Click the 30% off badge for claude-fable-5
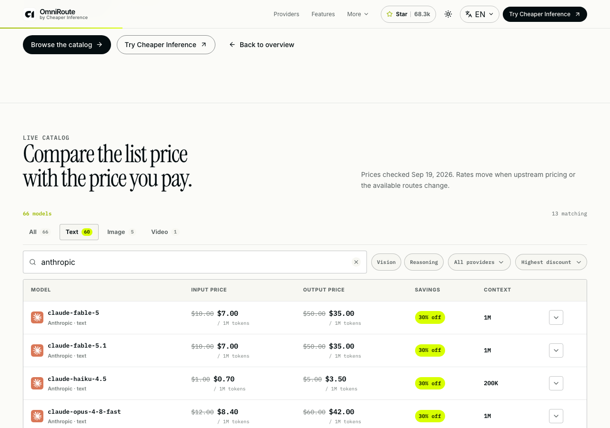The image size is (610, 428). pos(430,318)
